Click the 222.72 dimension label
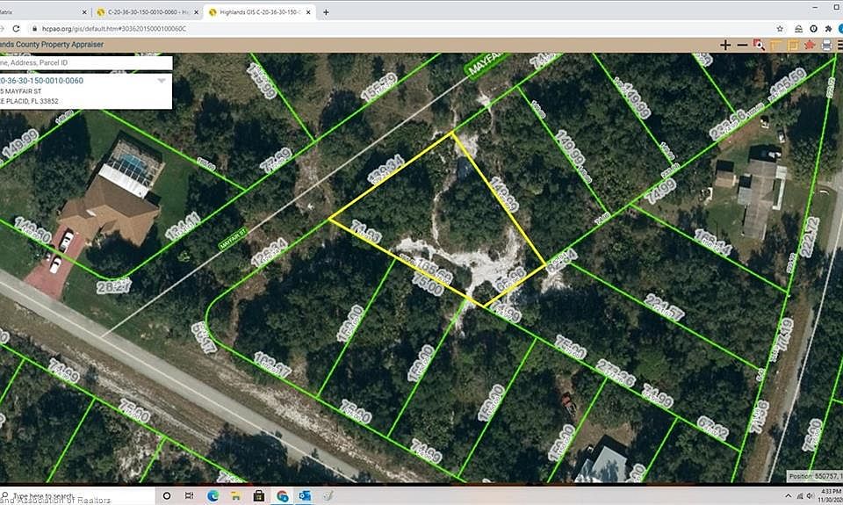Screen dimensions: 843x505 [x=809, y=236]
